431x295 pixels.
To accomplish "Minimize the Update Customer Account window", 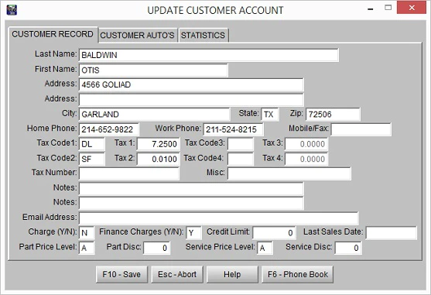I will tap(370, 9).
